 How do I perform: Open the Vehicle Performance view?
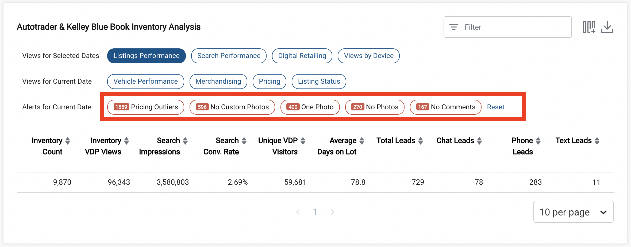click(146, 82)
